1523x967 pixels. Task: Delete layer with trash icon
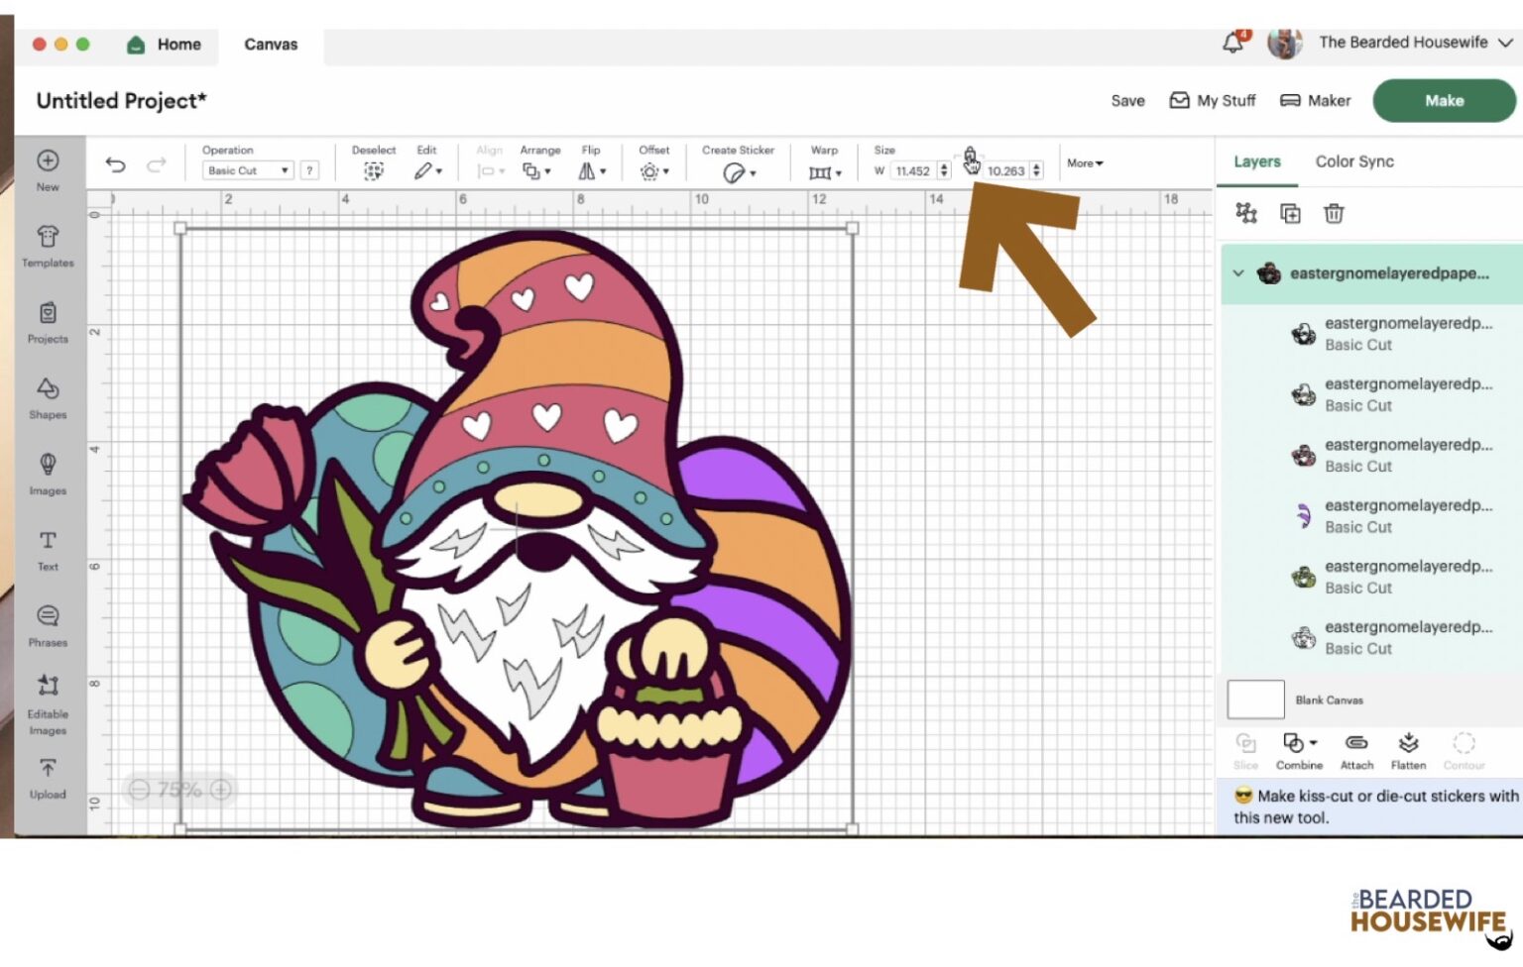pos(1334,214)
